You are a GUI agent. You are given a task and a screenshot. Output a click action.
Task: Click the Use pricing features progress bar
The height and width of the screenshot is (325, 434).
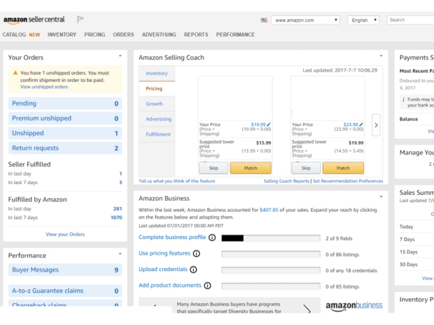pyautogui.click(x=271, y=254)
